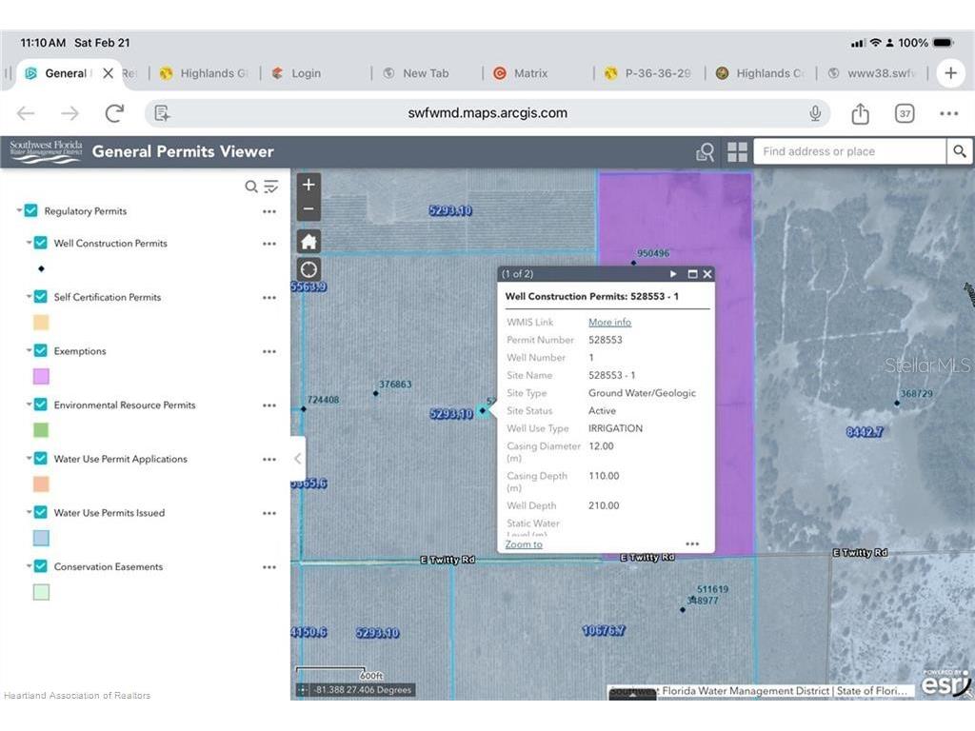Toggle Water Use Permits Issued checkbox

pos(40,512)
